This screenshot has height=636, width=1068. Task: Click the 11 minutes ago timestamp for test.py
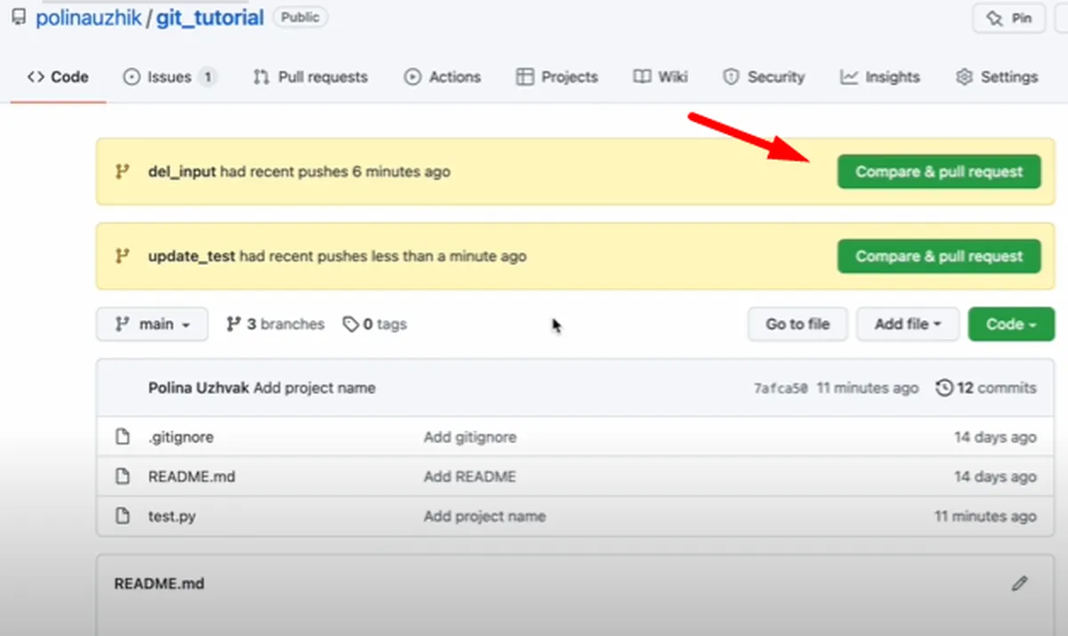tap(985, 516)
